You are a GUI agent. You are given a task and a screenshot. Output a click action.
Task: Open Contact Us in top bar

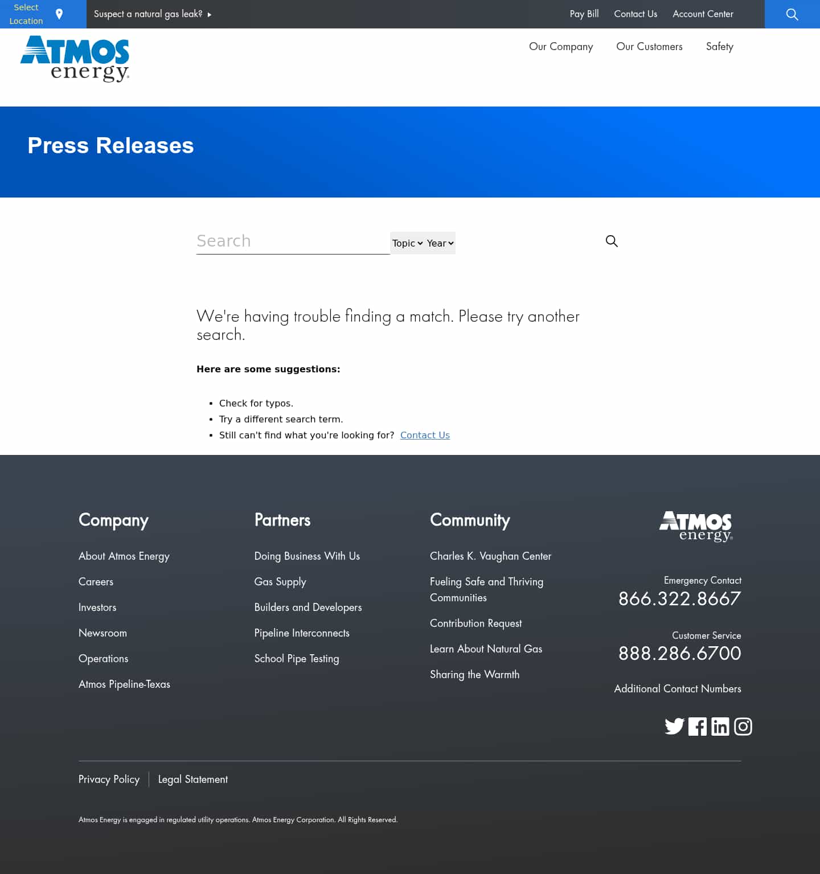tap(635, 14)
